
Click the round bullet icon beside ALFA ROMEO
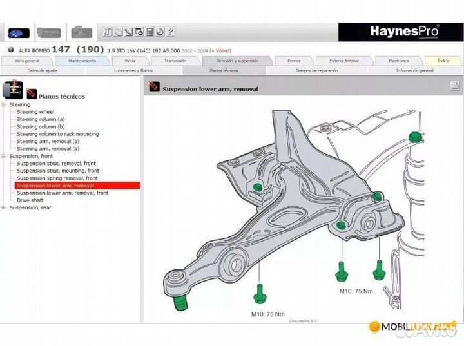(x=11, y=50)
